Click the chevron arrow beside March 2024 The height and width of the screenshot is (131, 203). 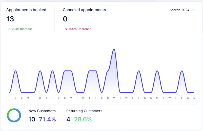(x=193, y=10)
